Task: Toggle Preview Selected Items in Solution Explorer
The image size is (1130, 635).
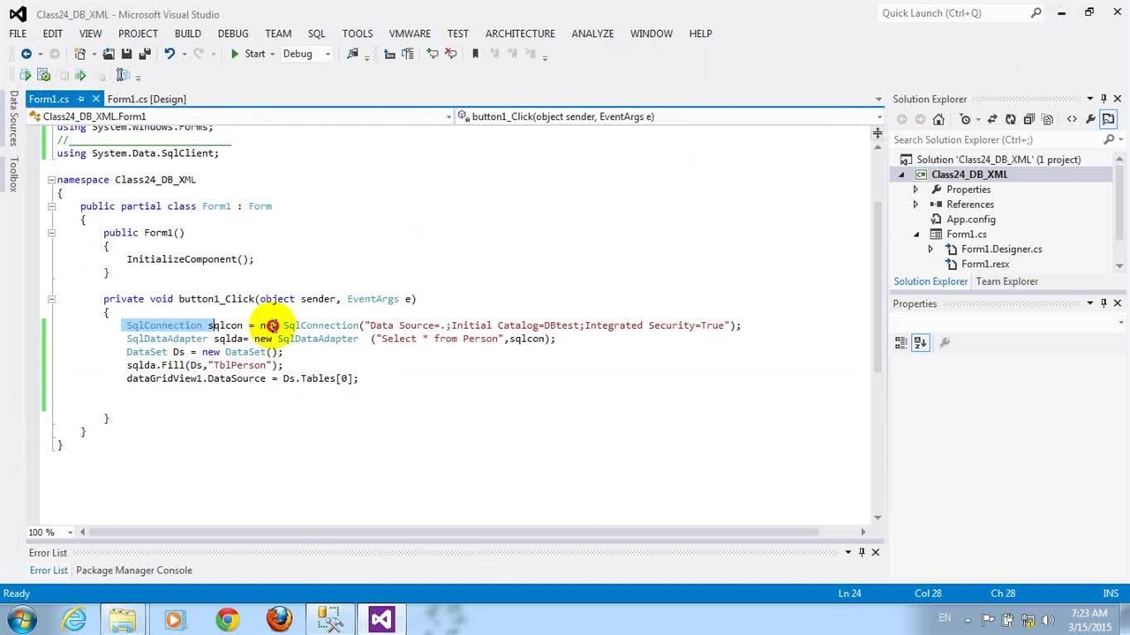Action: point(1108,119)
